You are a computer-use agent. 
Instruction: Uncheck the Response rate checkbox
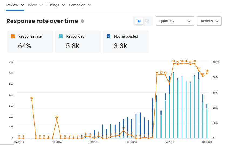coord(13,36)
